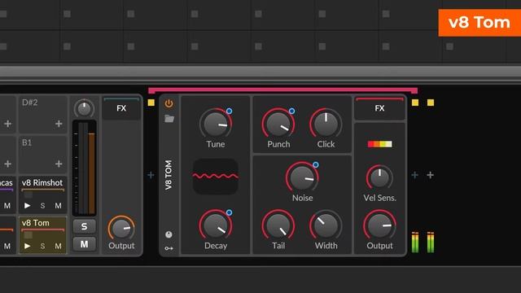The height and width of the screenshot is (293, 521).
Task: Adjust the Vel Sens. knob
Action: (x=379, y=177)
